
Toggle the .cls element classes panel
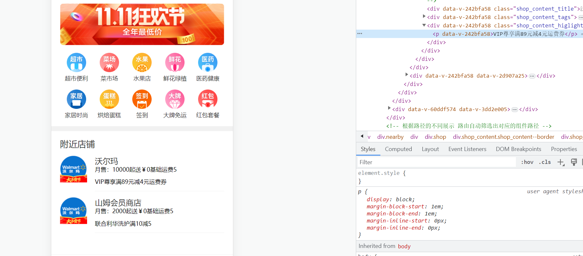545,162
